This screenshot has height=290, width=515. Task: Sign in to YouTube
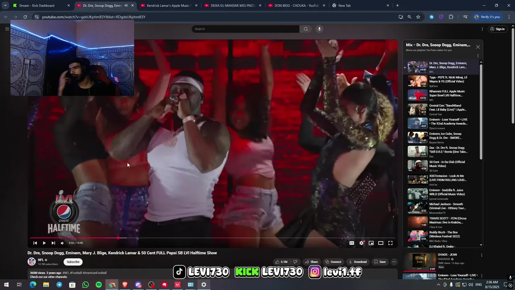tap(497, 29)
